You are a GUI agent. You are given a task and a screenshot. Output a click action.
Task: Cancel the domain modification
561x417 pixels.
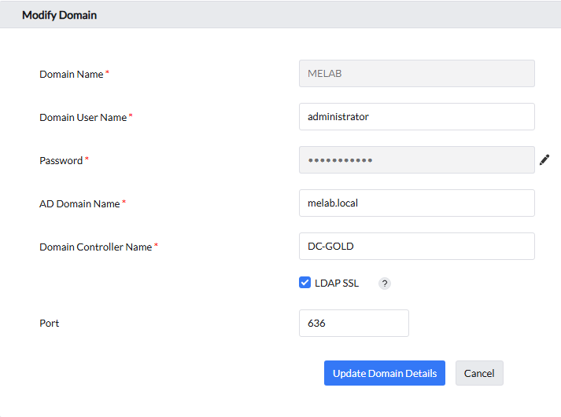coord(479,374)
